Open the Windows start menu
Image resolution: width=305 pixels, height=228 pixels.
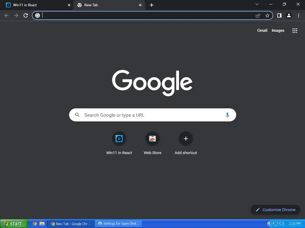tap(14, 224)
